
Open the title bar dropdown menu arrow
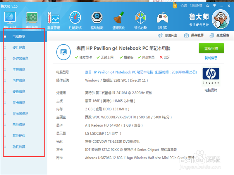(214, 6)
